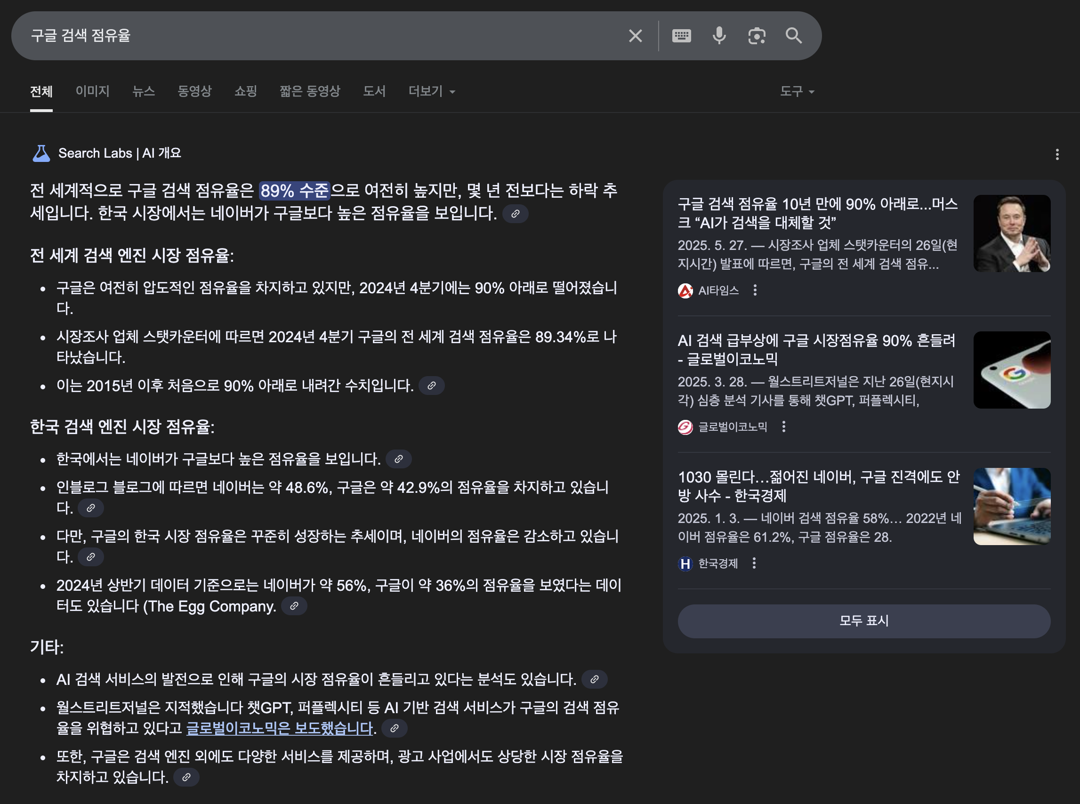Open source link after the 2015년 이후 sentence

point(431,386)
